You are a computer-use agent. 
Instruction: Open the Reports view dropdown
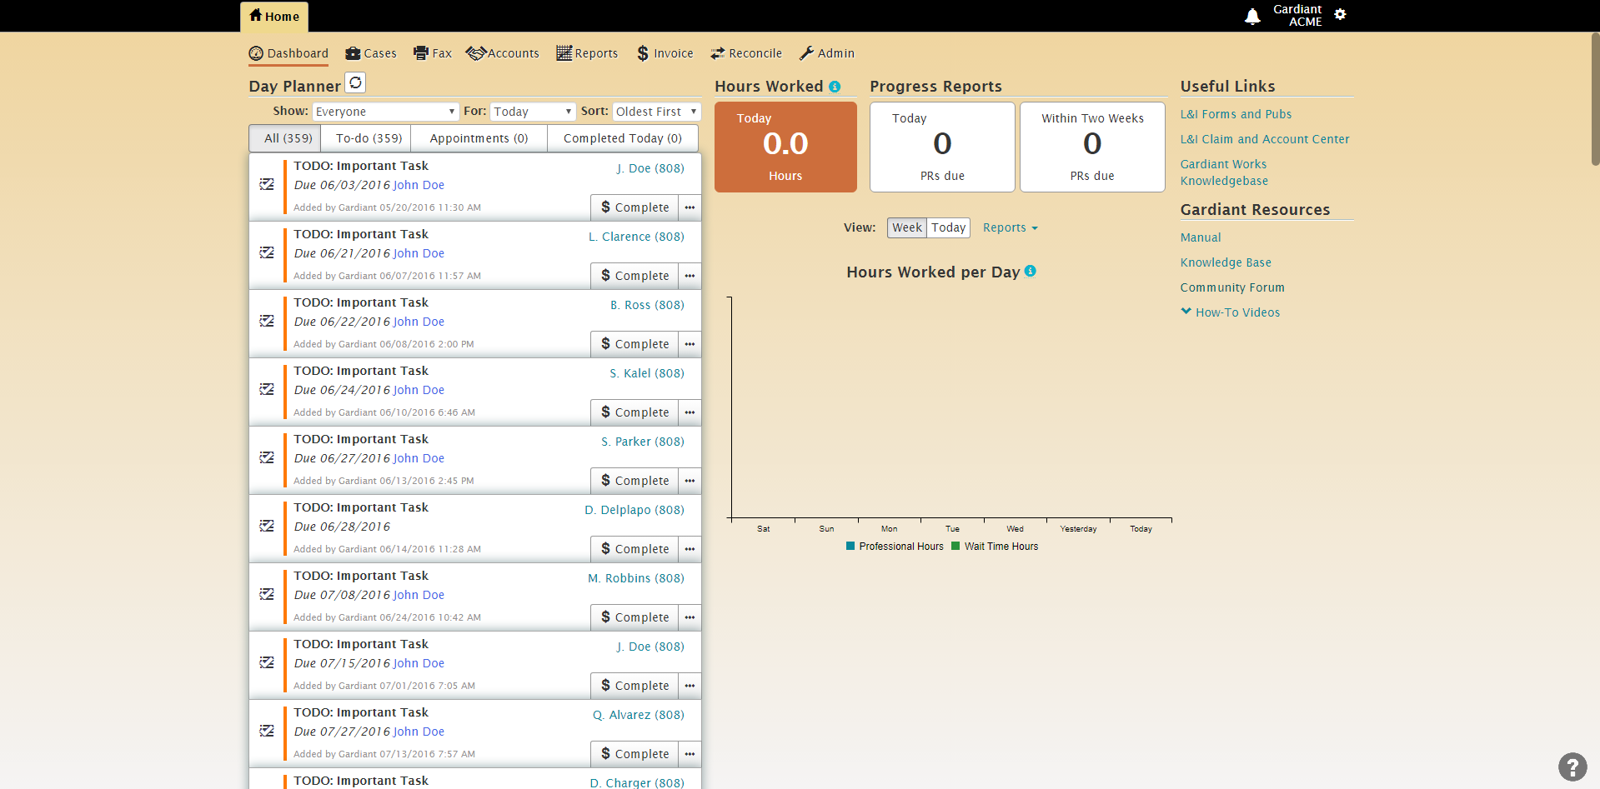1010,227
